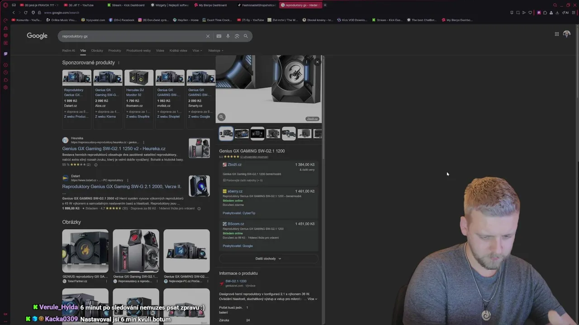The width and height of the screenshot is (579, 325).
Task: Select fifth product thumbnail in gallery
Action: point(289,134)
